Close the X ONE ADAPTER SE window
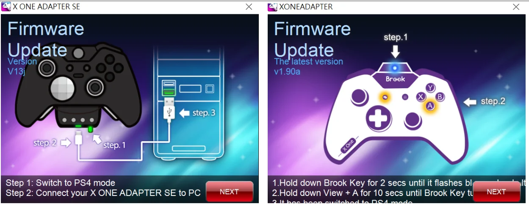Screen dimensions: 529x204 pyautogui.click(x=249, y=6)
